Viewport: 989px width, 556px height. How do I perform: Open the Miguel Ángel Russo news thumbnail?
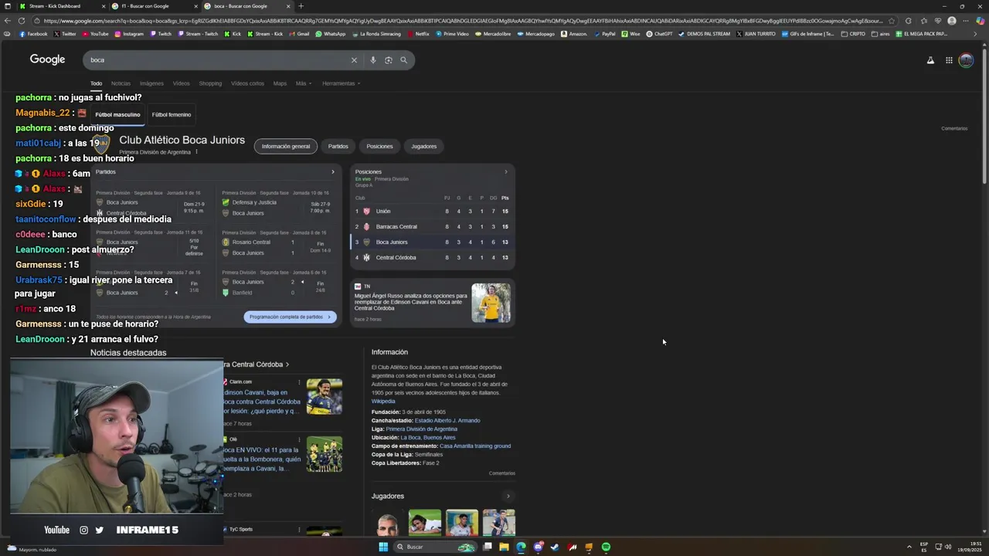tap(491, 303)
